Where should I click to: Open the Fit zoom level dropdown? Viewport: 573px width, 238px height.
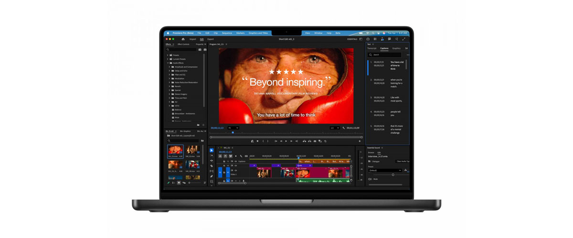[233, 128]
